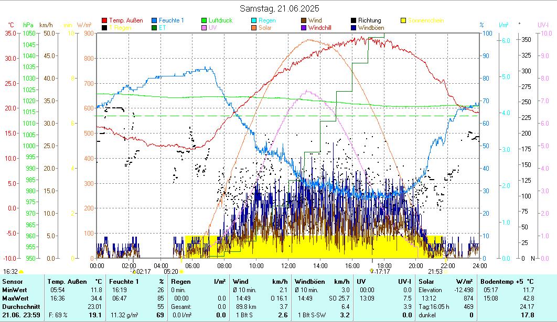Click the dark blue Windböen legend square
The width and height of the screenshot is (557, 322).
pyautogui.click(x=354, y=27)
